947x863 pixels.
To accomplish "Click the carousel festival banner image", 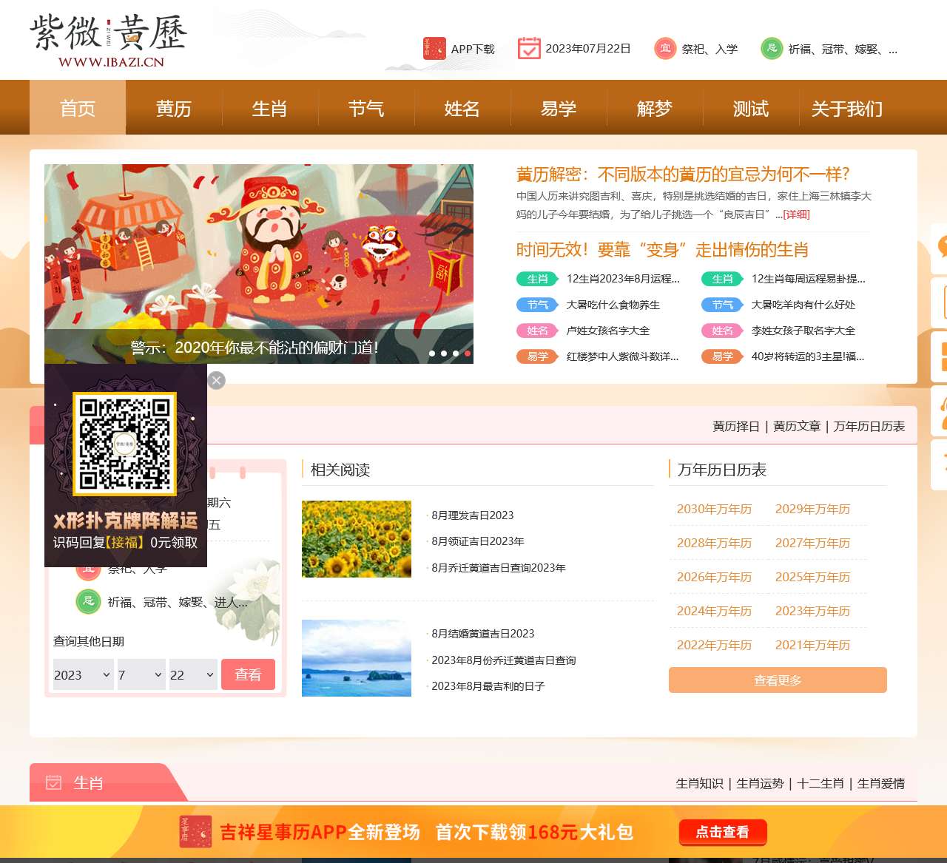I will click(259, 247).
